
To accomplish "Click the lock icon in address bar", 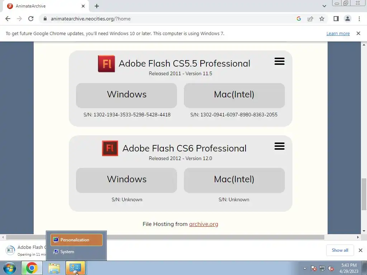I will (45, 19).
